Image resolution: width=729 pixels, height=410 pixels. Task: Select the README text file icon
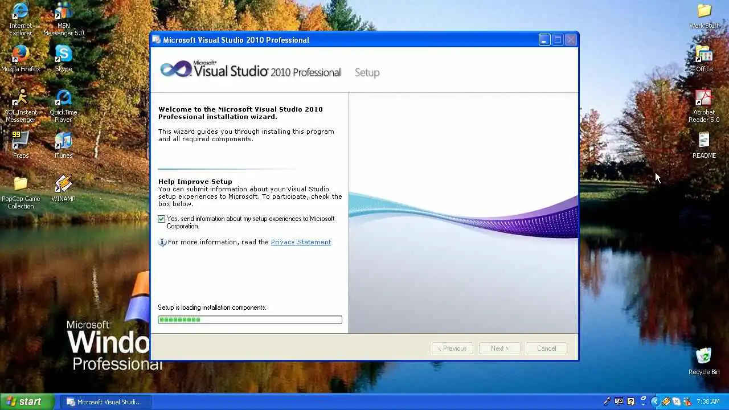(x=704, y=145)
